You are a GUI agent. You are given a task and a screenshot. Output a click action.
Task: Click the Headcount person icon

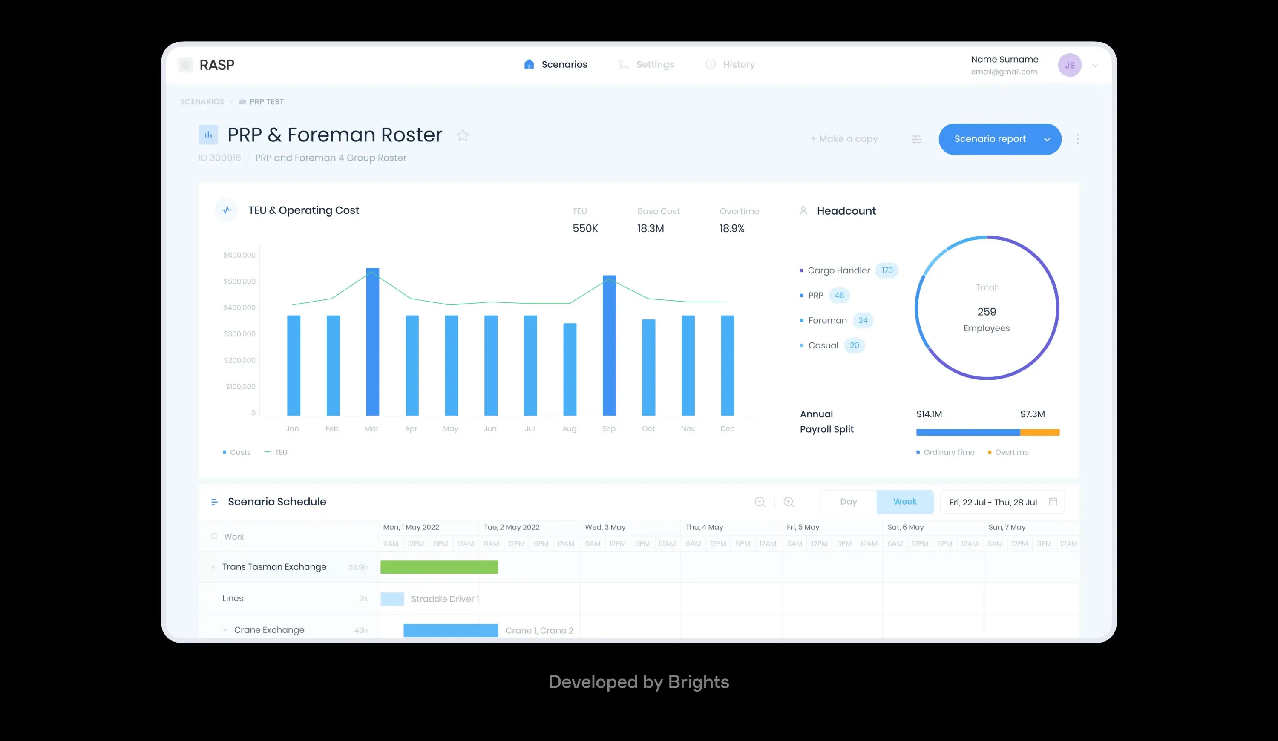tap(803, 210)
